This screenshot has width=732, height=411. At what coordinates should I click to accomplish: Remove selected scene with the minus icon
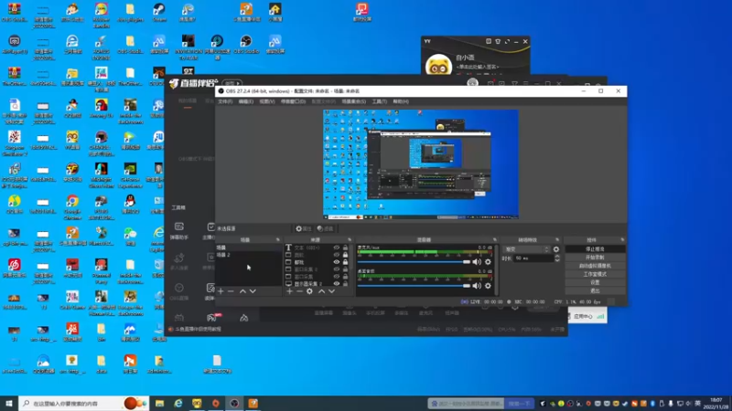[231, 291]
